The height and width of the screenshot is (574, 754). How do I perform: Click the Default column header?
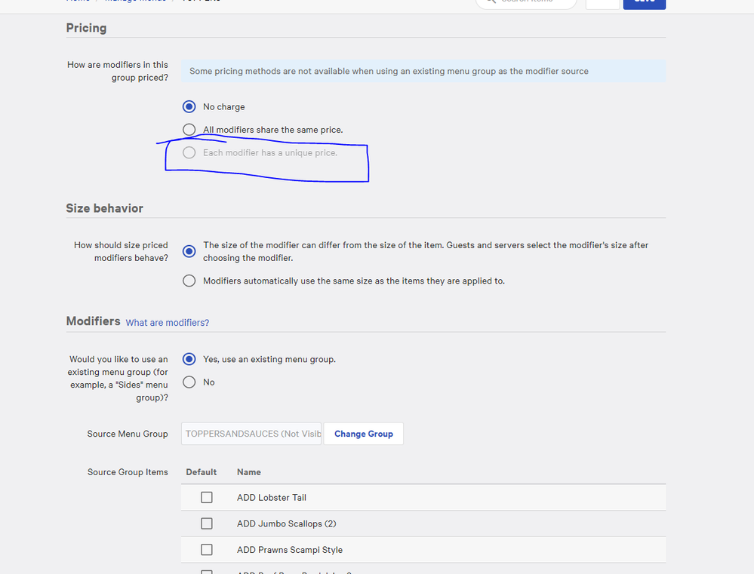tap(202, 472)
